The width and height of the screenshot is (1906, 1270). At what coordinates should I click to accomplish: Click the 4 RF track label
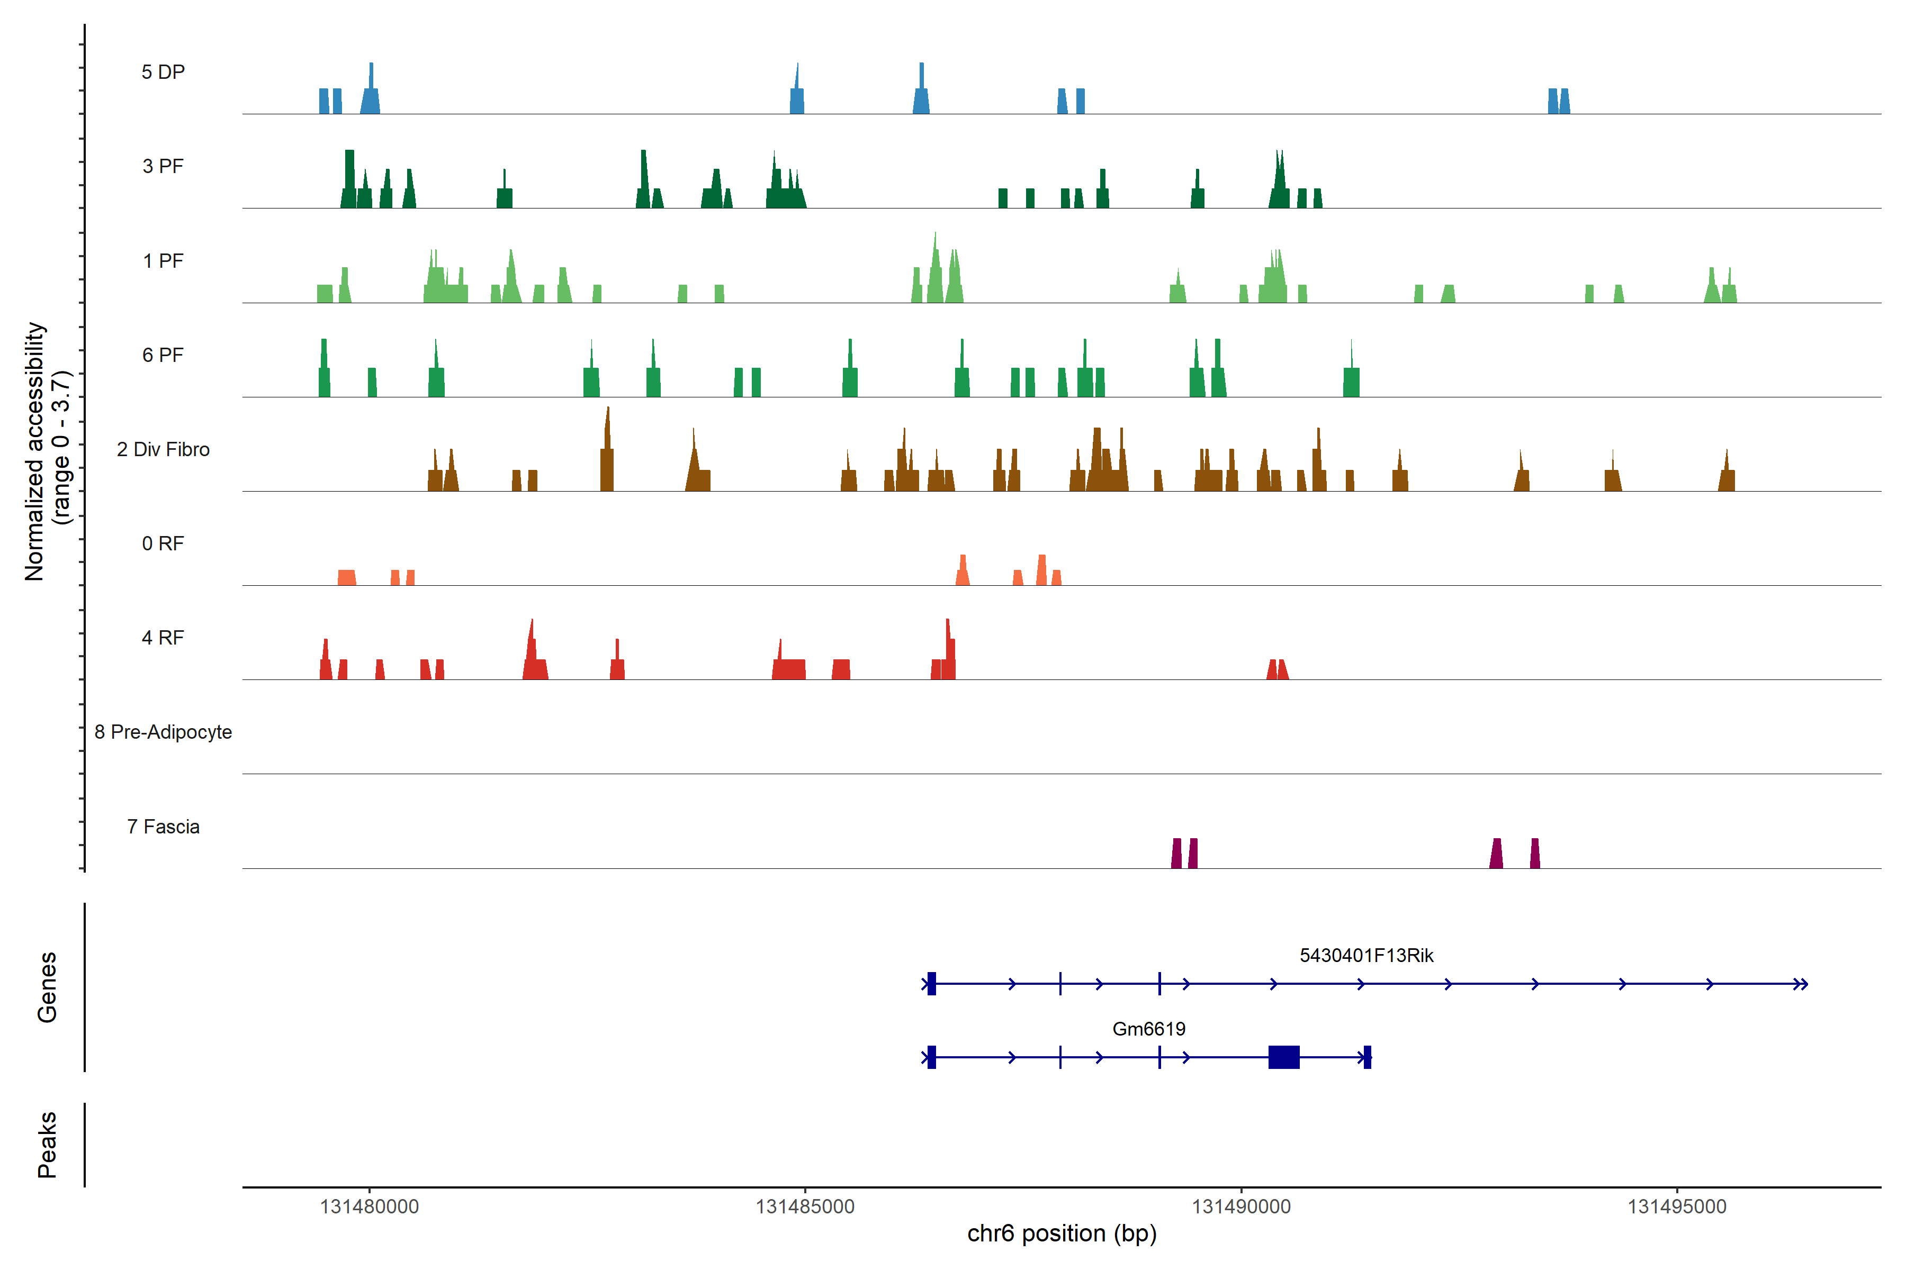click(163, 638)
